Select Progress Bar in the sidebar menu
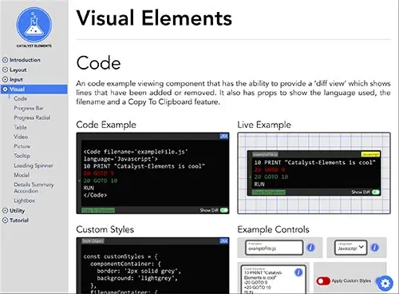Viewport: 399px width, 294px height. point(29,108)
